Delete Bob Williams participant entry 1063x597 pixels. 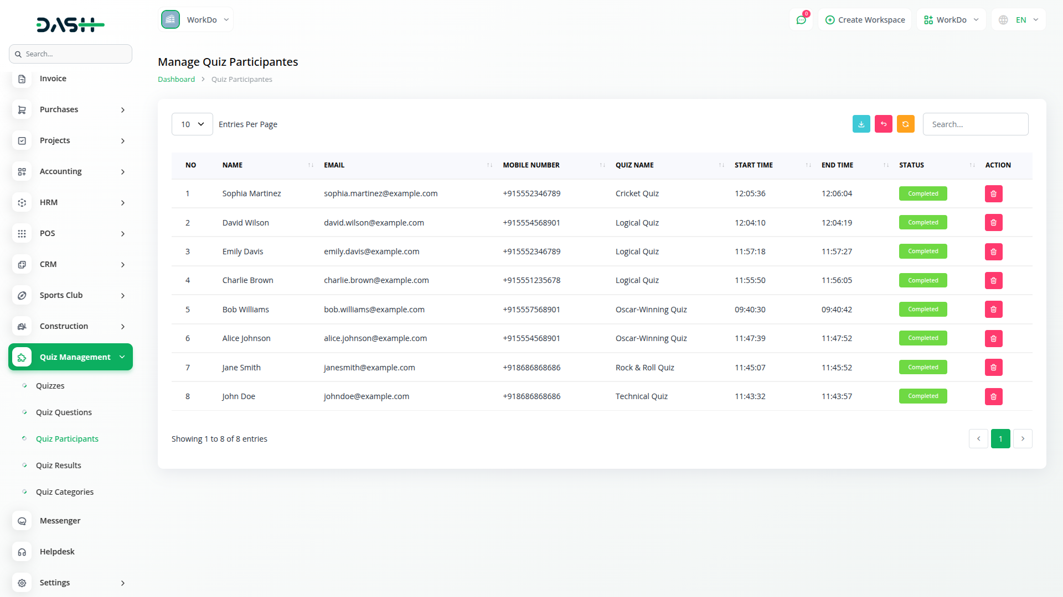pyautogui.click(x=993, y=310)
